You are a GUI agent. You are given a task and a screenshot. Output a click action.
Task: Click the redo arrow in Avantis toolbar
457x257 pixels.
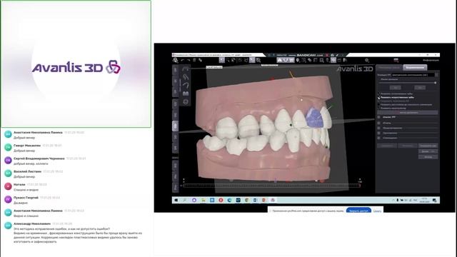pos(189,60)
